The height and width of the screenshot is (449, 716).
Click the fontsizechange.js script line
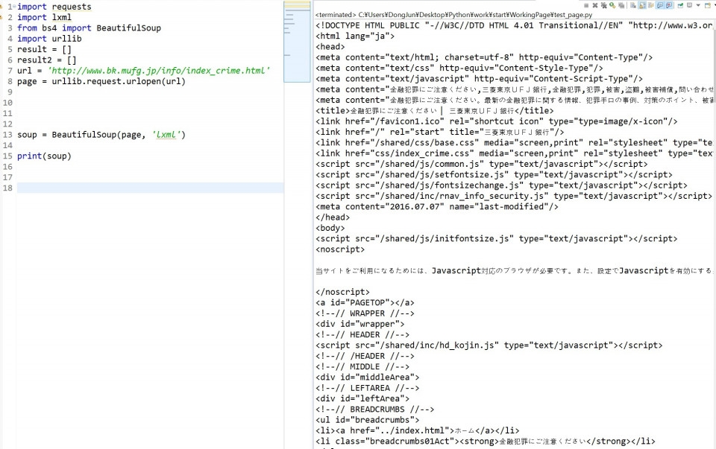(x=501, y=185)
